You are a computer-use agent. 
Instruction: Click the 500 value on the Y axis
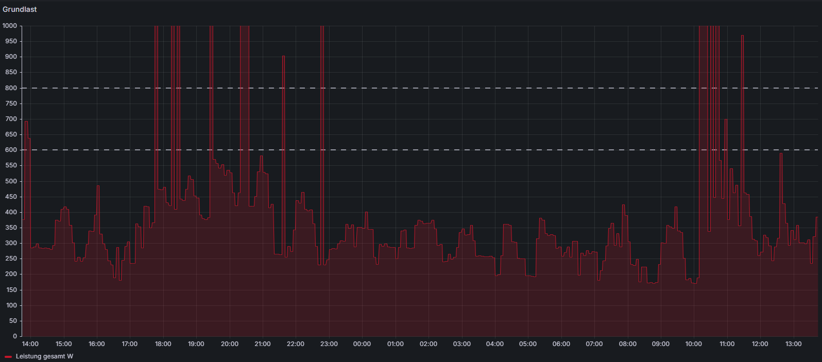(x=11, y=181)
